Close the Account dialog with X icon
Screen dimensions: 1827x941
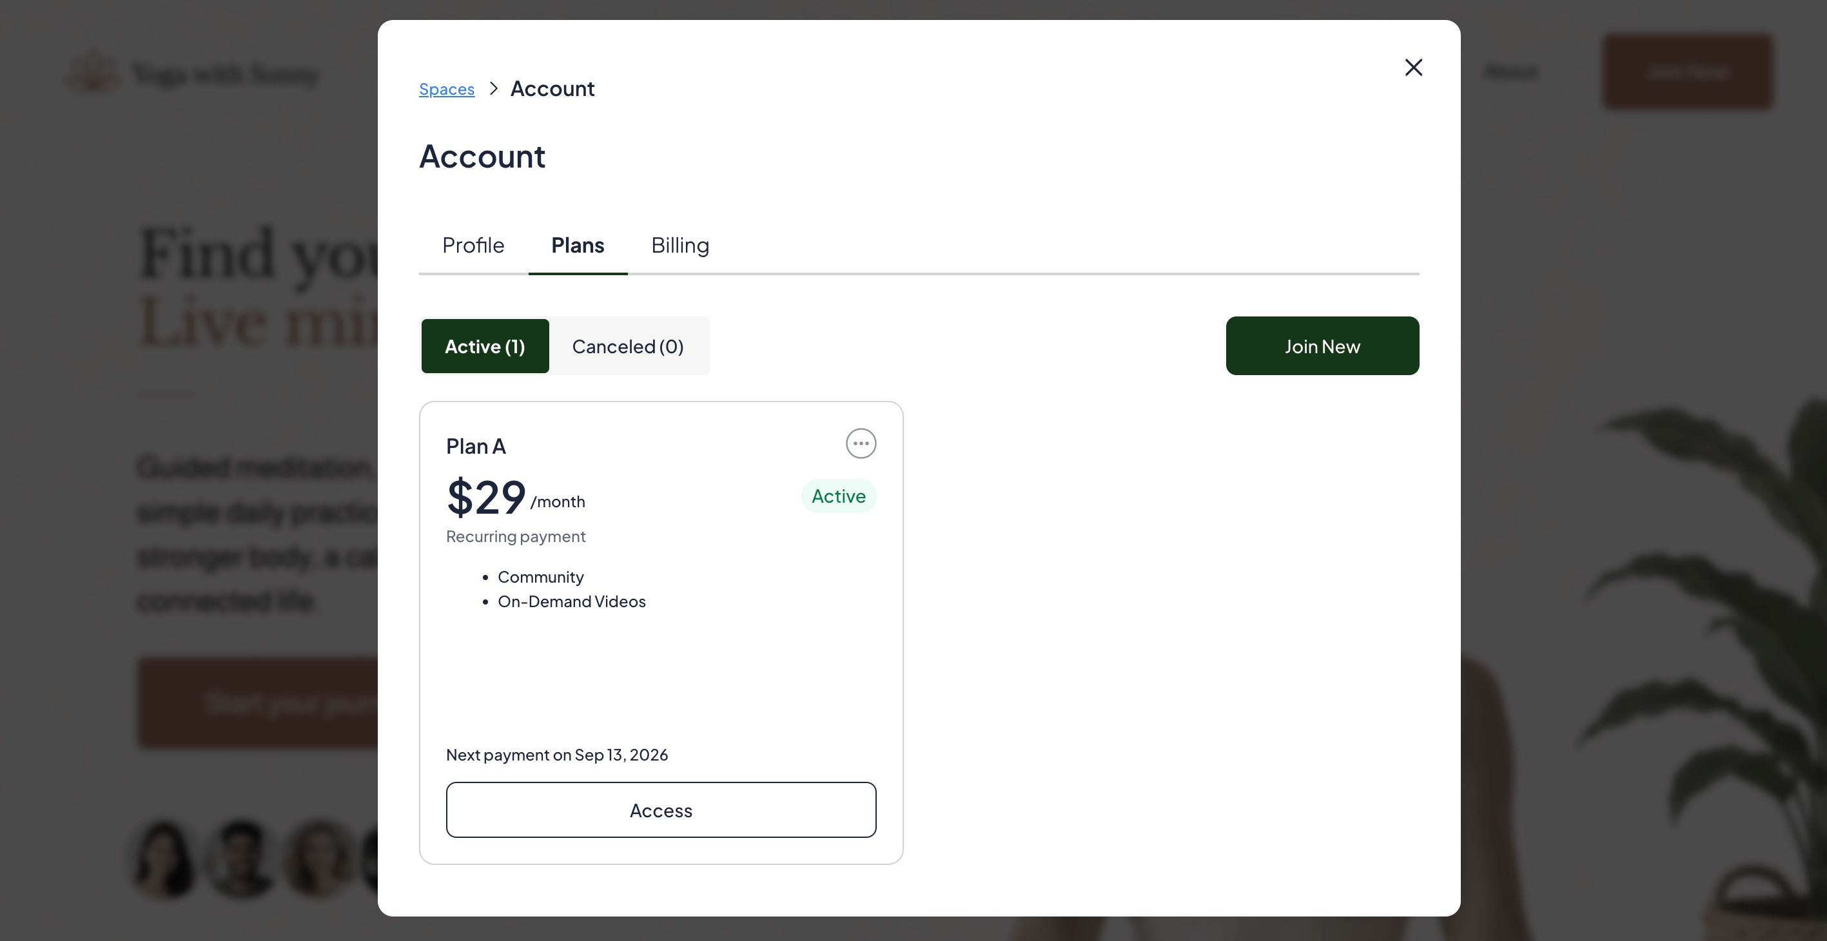click(1414, 68)
